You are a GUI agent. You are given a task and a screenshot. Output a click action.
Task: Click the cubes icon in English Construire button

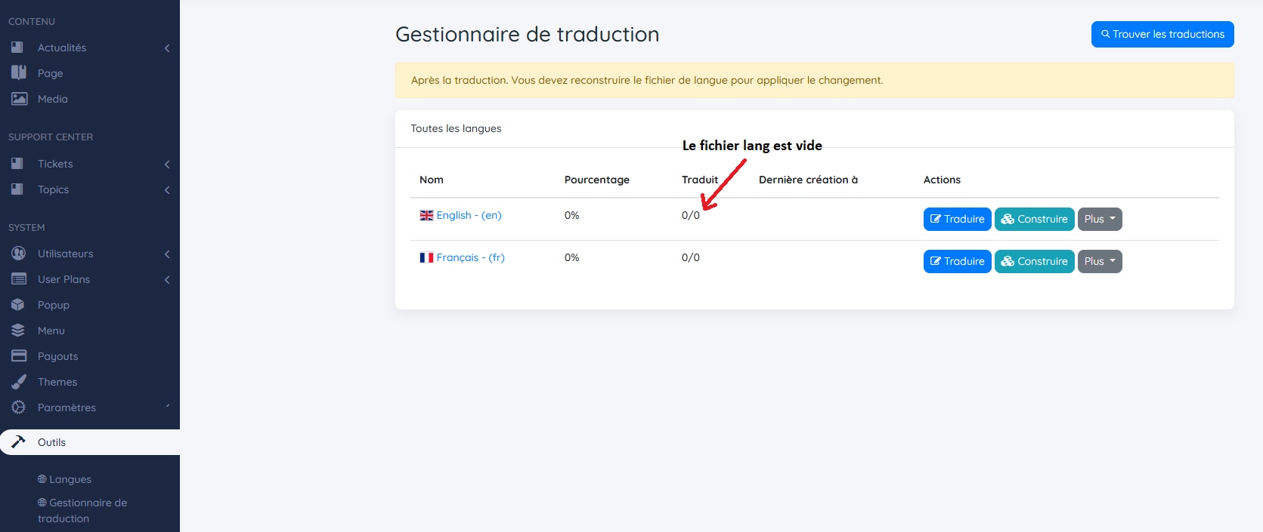[x=1008, y=219]
